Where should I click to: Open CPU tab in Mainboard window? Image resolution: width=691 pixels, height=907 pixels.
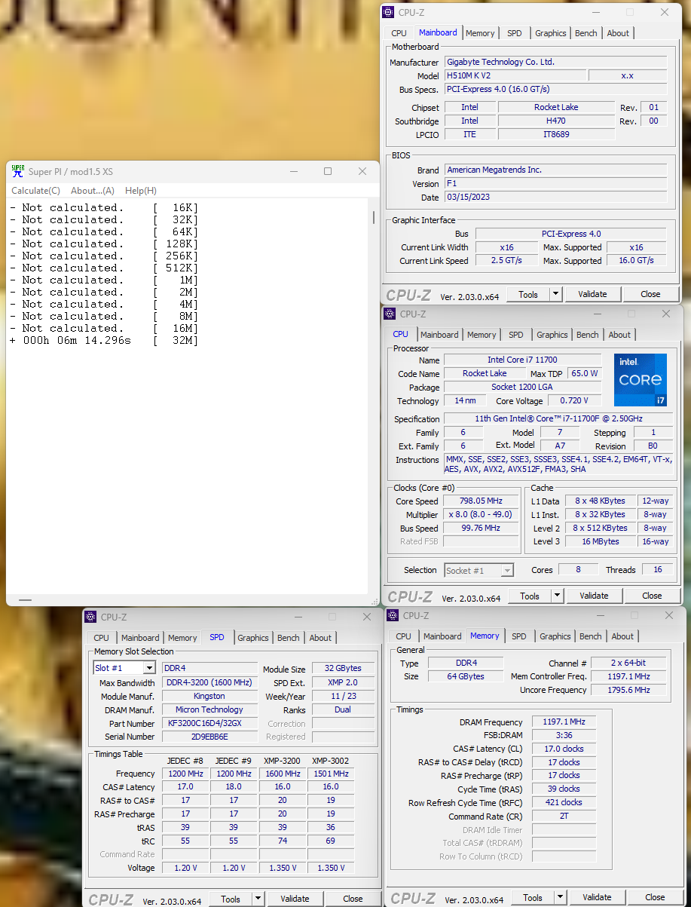(399, 33)
